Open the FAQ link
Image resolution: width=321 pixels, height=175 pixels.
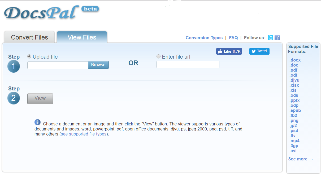(233, 38)
